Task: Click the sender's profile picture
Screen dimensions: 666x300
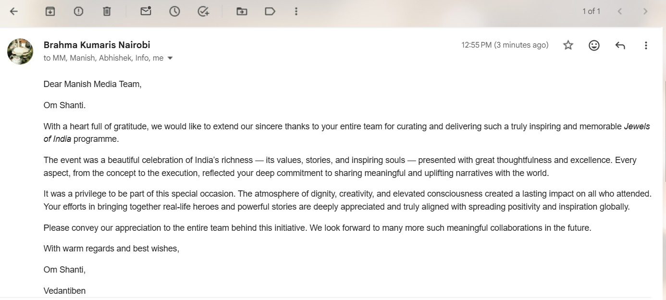Action: 20,51
